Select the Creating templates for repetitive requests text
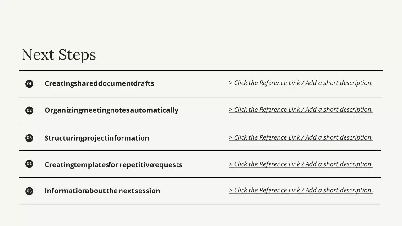This screenshot has height=226, width=402. (113, 165)
